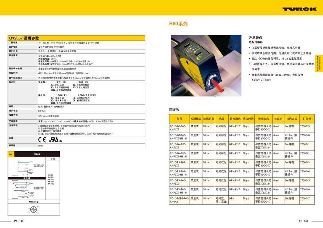
Task: Click the 指示灯 row label
Action: pyautogui.click(x=12, y=82)
